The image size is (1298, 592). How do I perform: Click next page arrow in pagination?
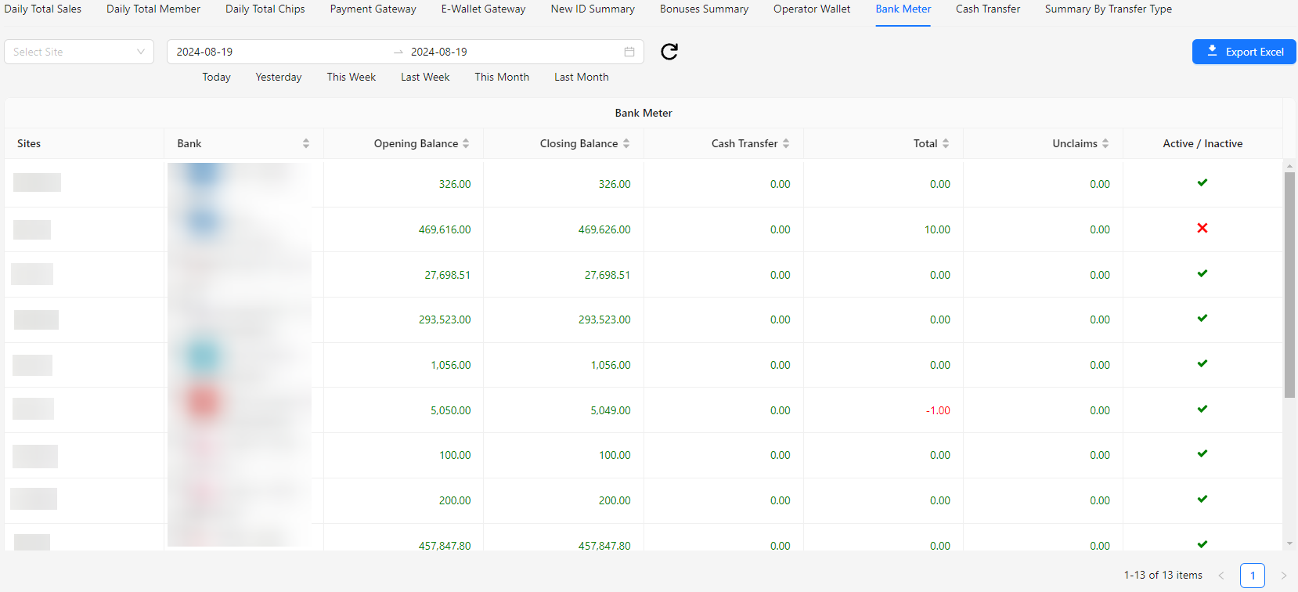[1283, 576]
